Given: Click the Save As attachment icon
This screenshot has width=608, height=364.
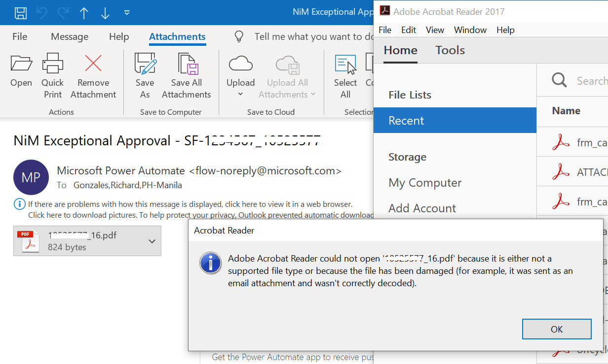Looking at the screenshot, I should click(145, 65).
